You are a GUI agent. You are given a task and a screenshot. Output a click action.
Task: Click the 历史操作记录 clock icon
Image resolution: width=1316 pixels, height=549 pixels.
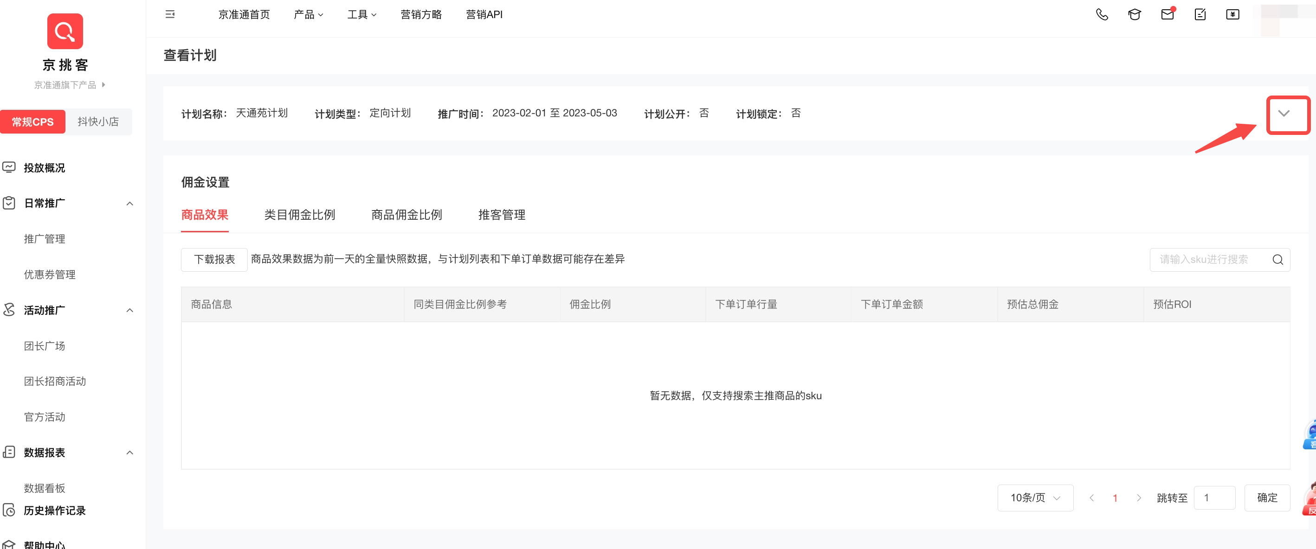click(x=9, y=510)
